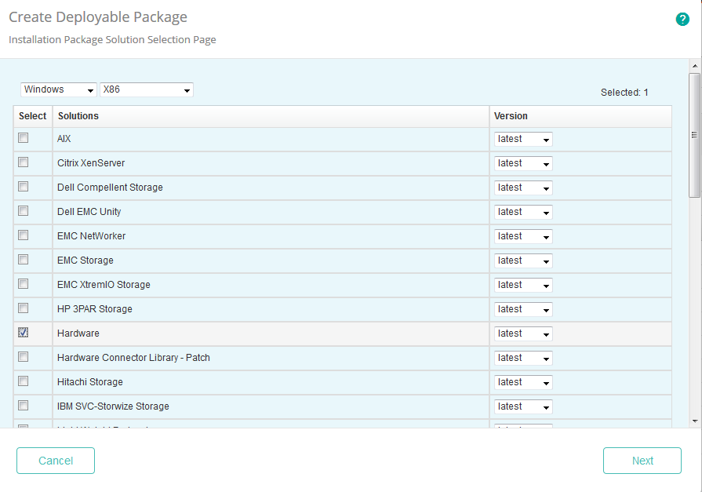Click the Cancel button
Image resolution: width=702 pixels, height=492 pixels.
pos(55,461)
